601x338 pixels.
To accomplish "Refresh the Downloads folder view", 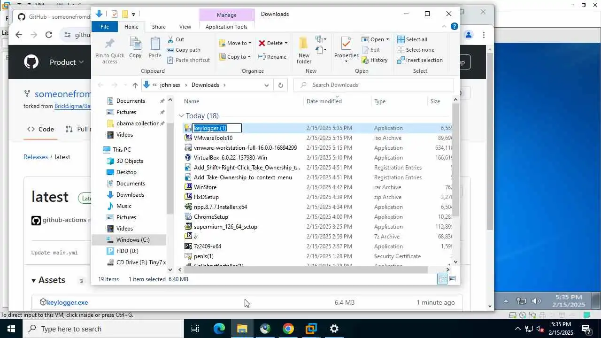I will (x=280, y=85).
